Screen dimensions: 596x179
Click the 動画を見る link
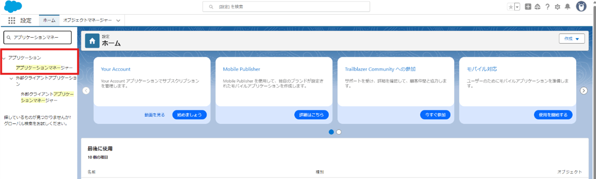pos(154,115)
